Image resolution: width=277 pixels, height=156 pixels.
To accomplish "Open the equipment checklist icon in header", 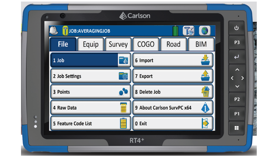I will pyautogui.click(x=189, y=31).
